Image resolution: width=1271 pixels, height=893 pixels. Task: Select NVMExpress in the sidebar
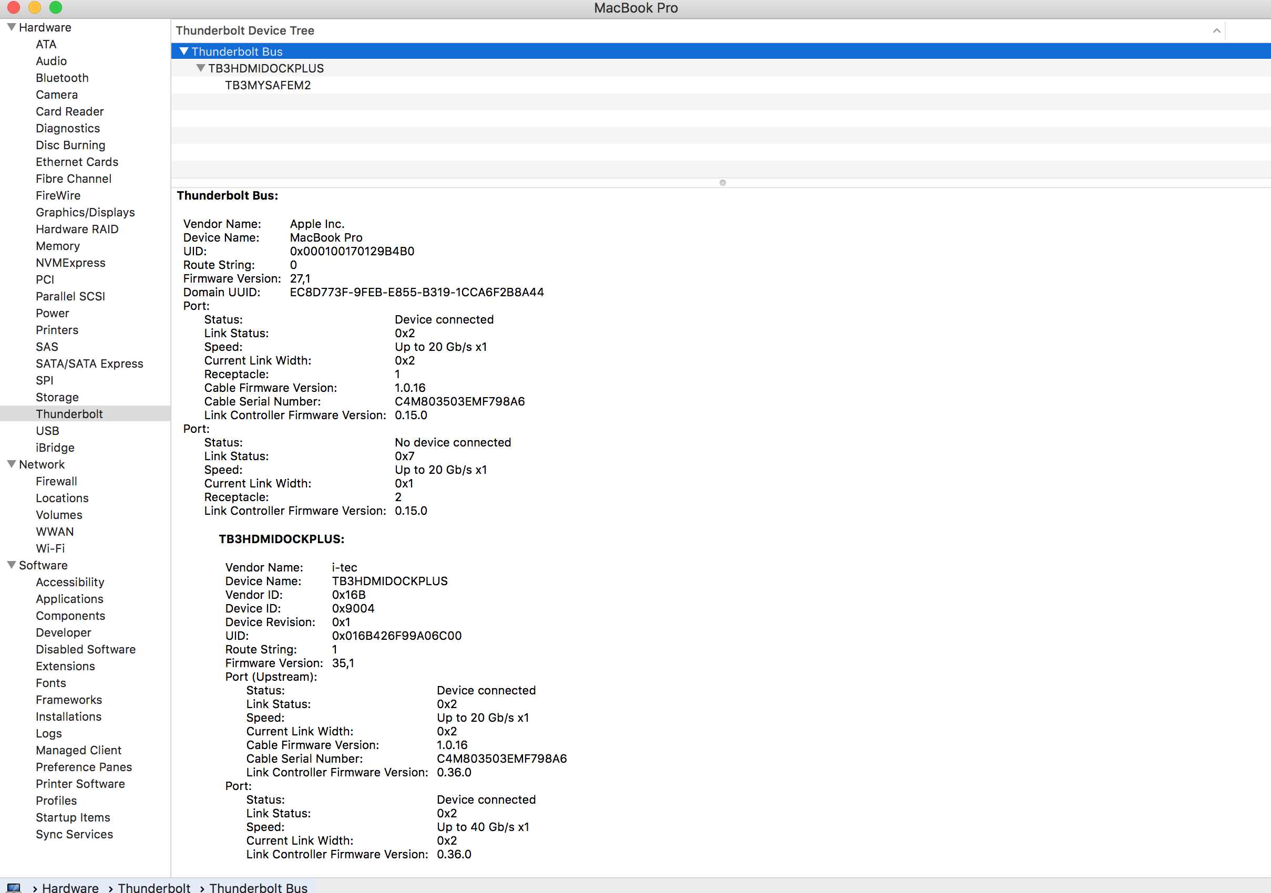point(70,263)
